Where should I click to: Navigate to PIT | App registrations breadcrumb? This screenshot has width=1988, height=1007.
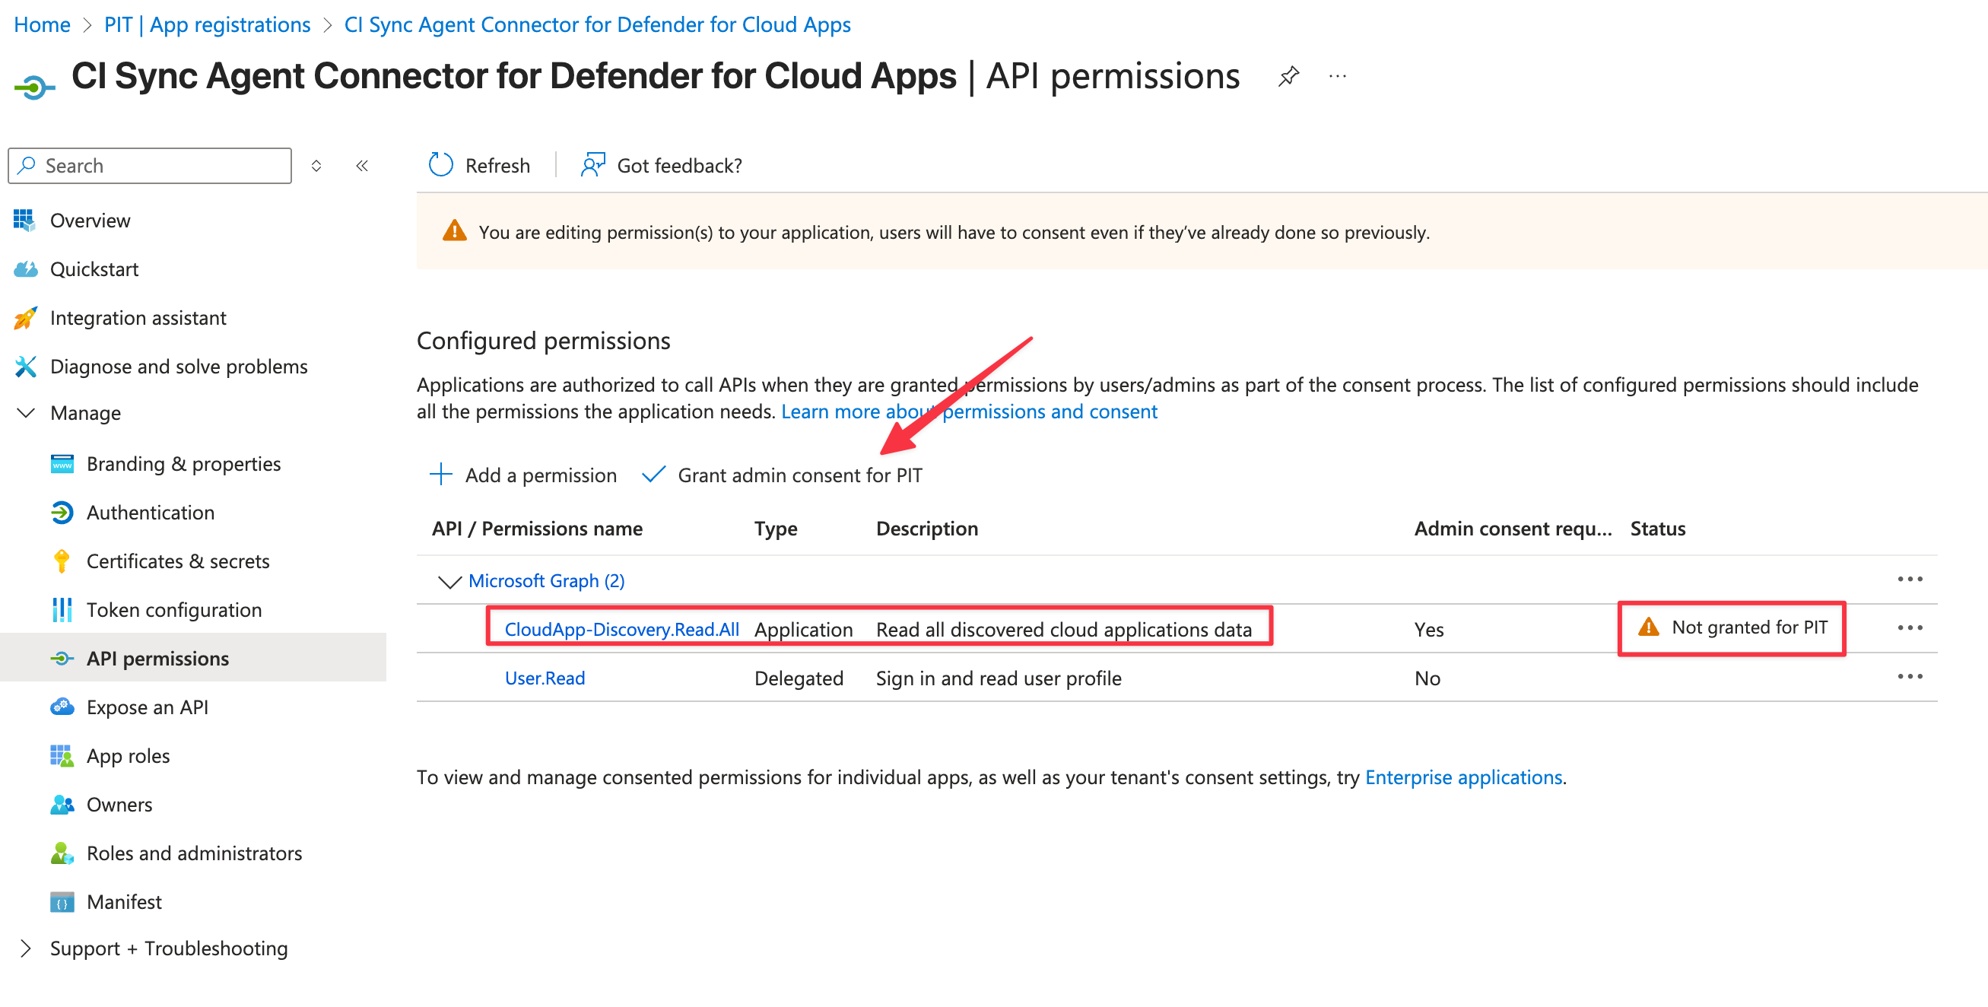pyautogui.click(x=208, y=24)
